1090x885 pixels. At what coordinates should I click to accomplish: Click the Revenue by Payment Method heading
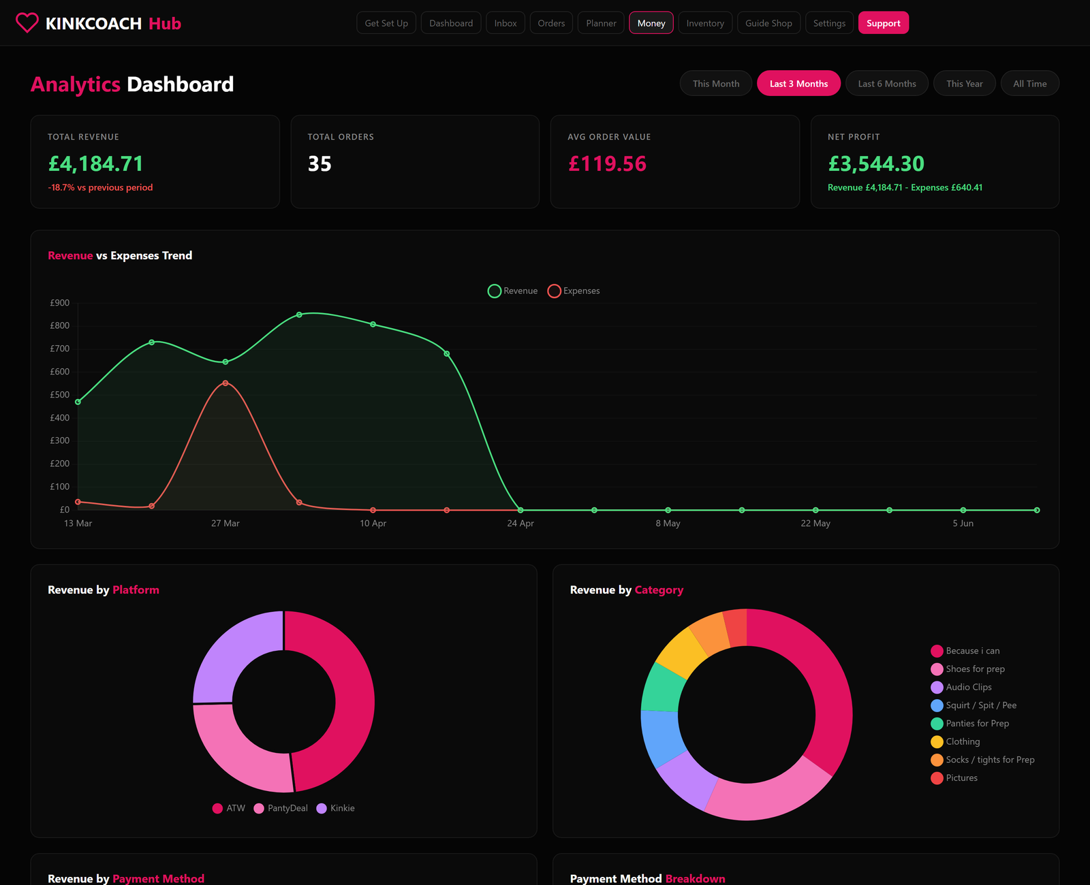click(x=126, y=878)
